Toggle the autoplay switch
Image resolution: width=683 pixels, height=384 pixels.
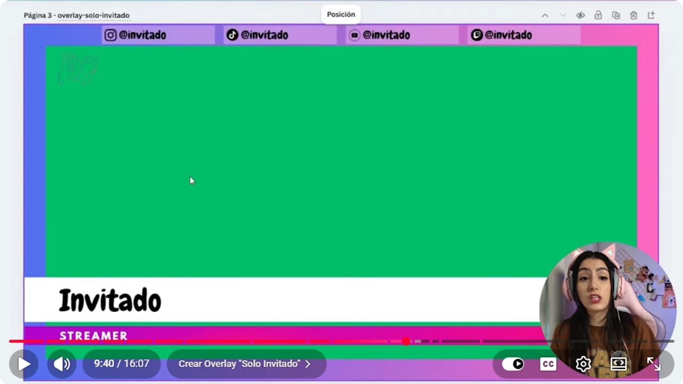point(513,364)
